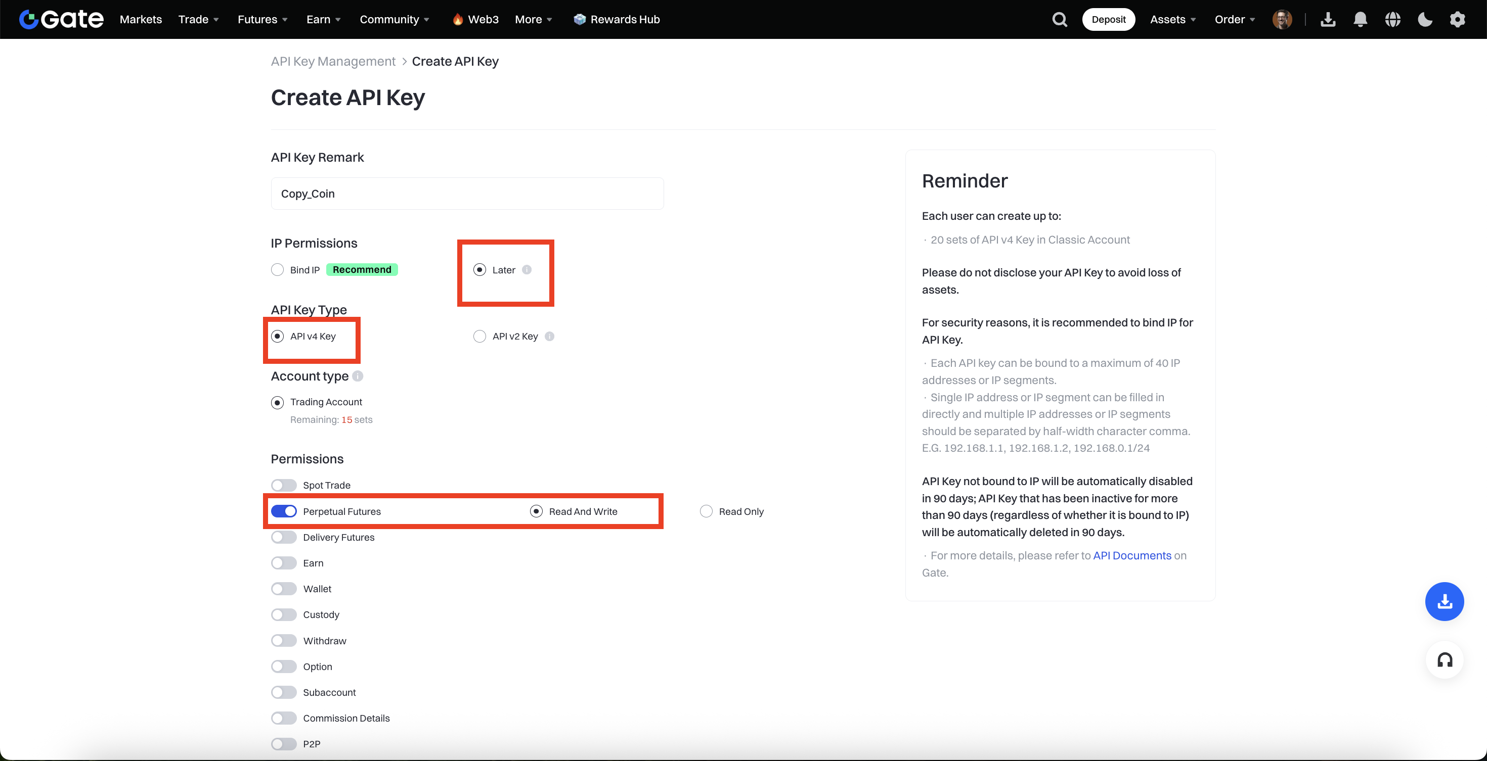Click the Deposit button
The image size is (1487, 761).
pos(1108,20)
